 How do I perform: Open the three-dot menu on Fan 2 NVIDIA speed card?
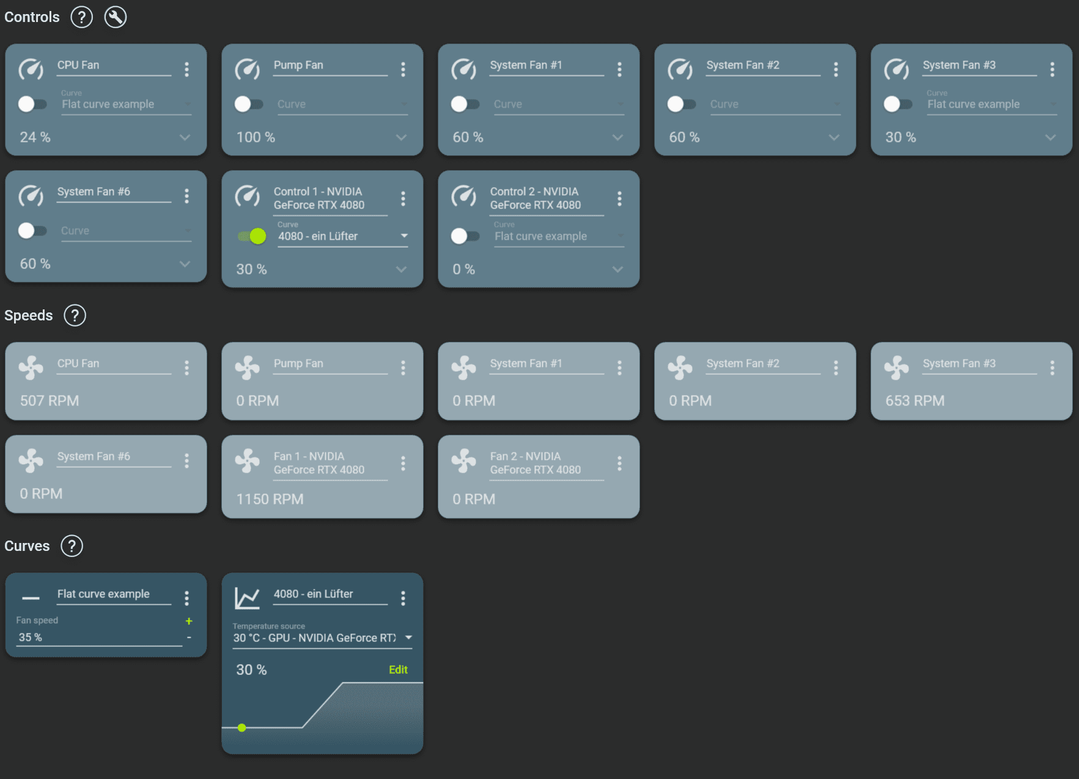pos(619,463)
